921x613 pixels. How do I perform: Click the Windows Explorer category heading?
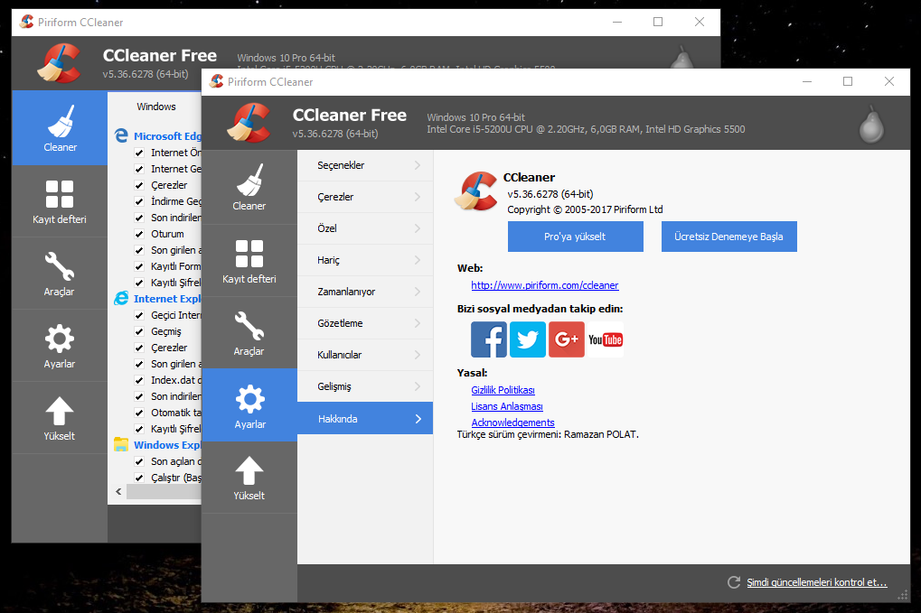(167, 445)
